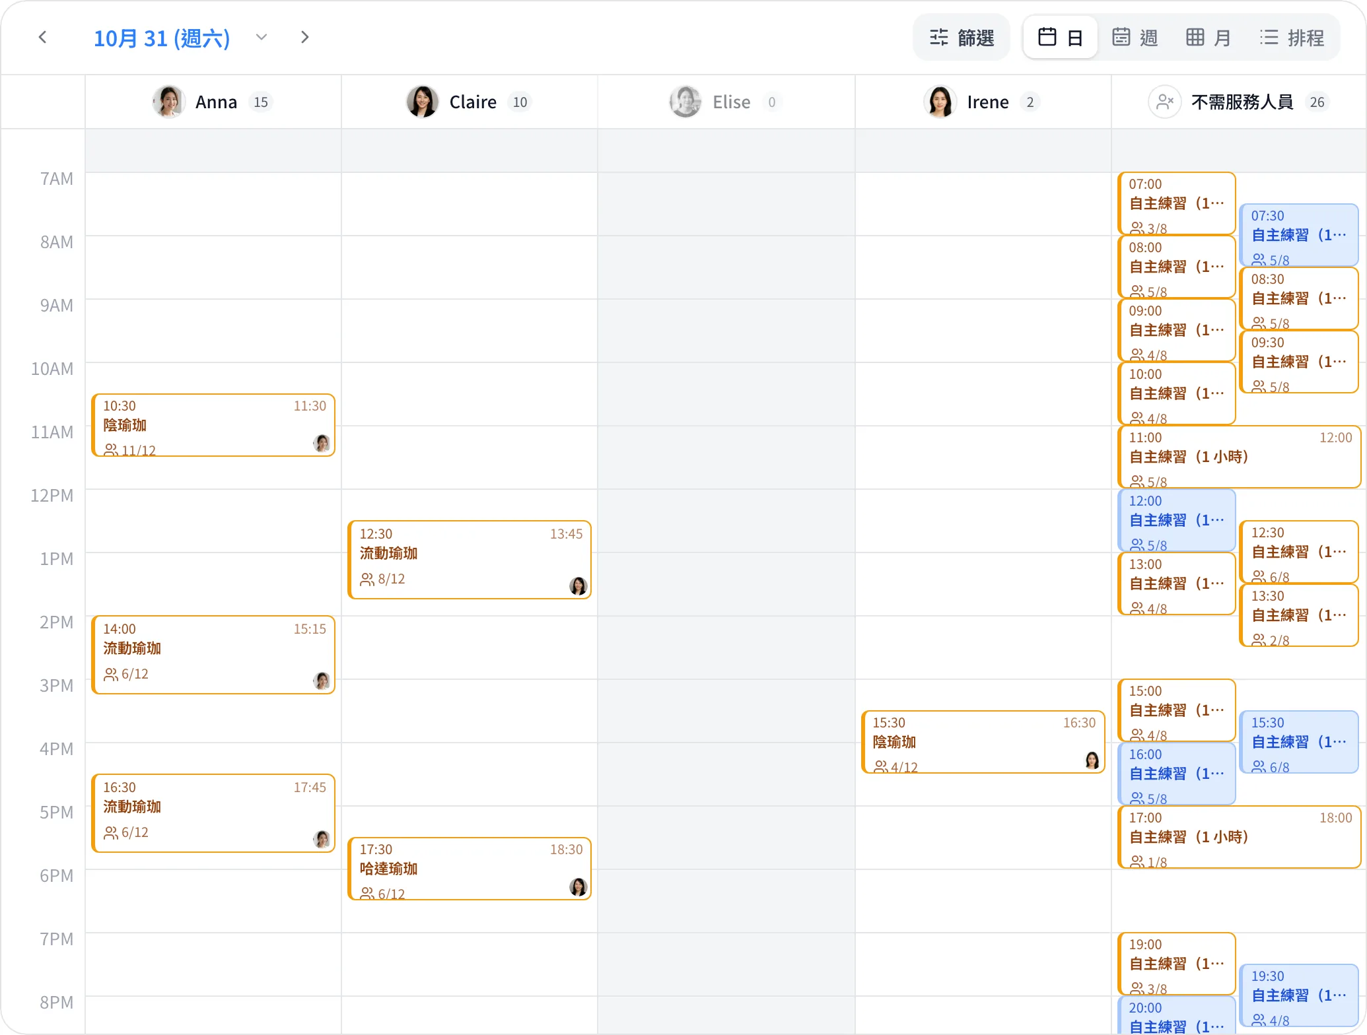
Task: Click Claire's count badge 10
Action: (520, 102)
